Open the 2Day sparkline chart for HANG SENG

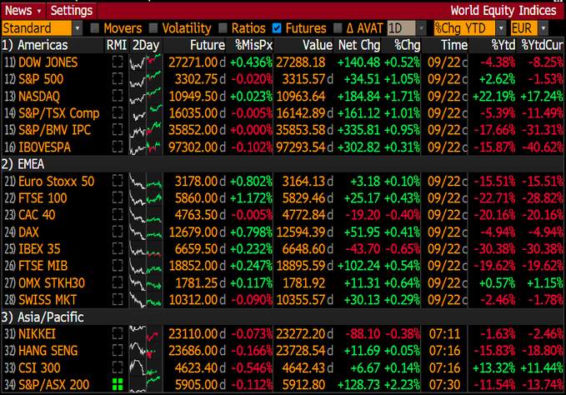[145, 351]
